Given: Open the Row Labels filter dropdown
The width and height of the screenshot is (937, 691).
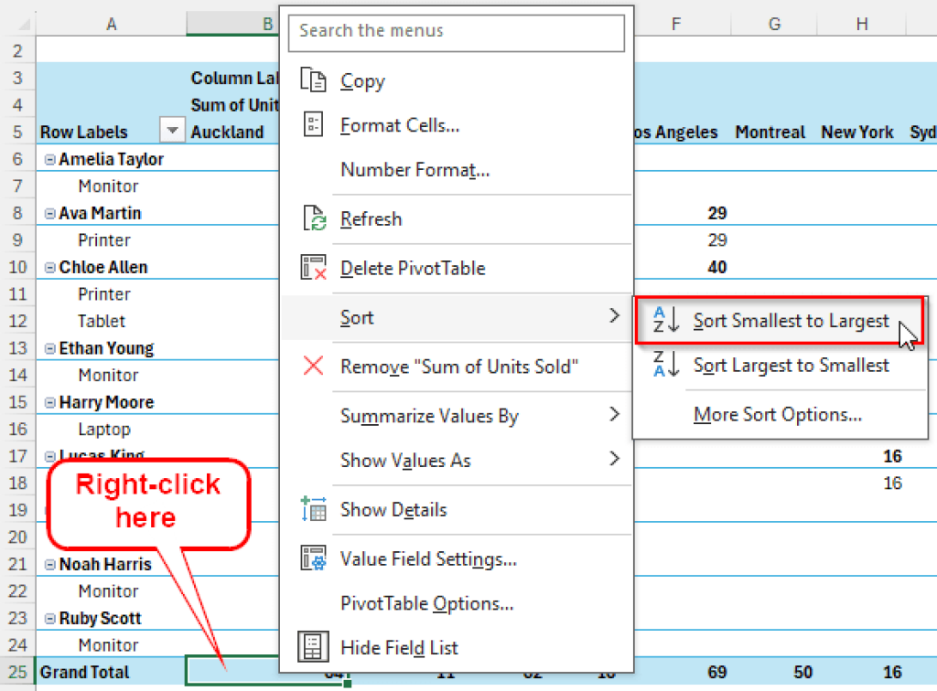Looking at the screenshot, I should [171, 131].
